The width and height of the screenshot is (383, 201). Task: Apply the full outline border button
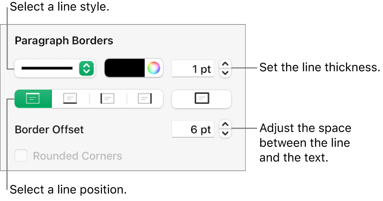pos(201,98)
